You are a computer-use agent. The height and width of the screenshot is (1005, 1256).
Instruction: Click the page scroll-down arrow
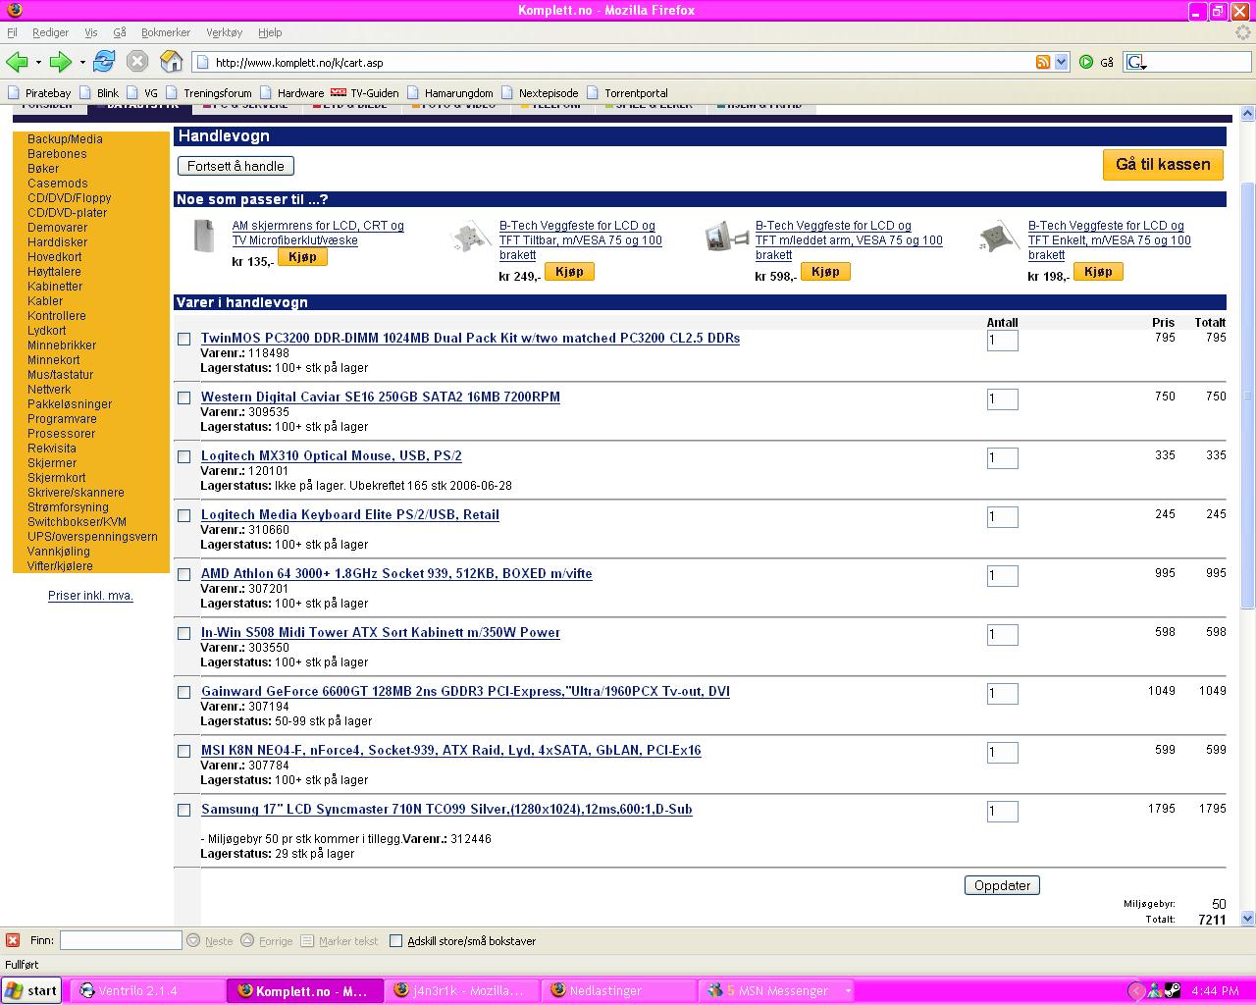[x=1248, y=919]
